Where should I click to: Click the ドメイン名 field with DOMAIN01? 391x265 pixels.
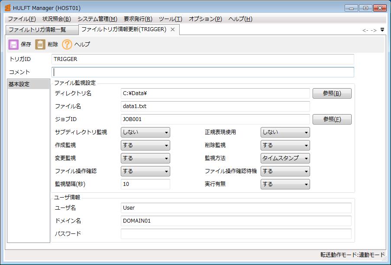click(x=236, y=221)
